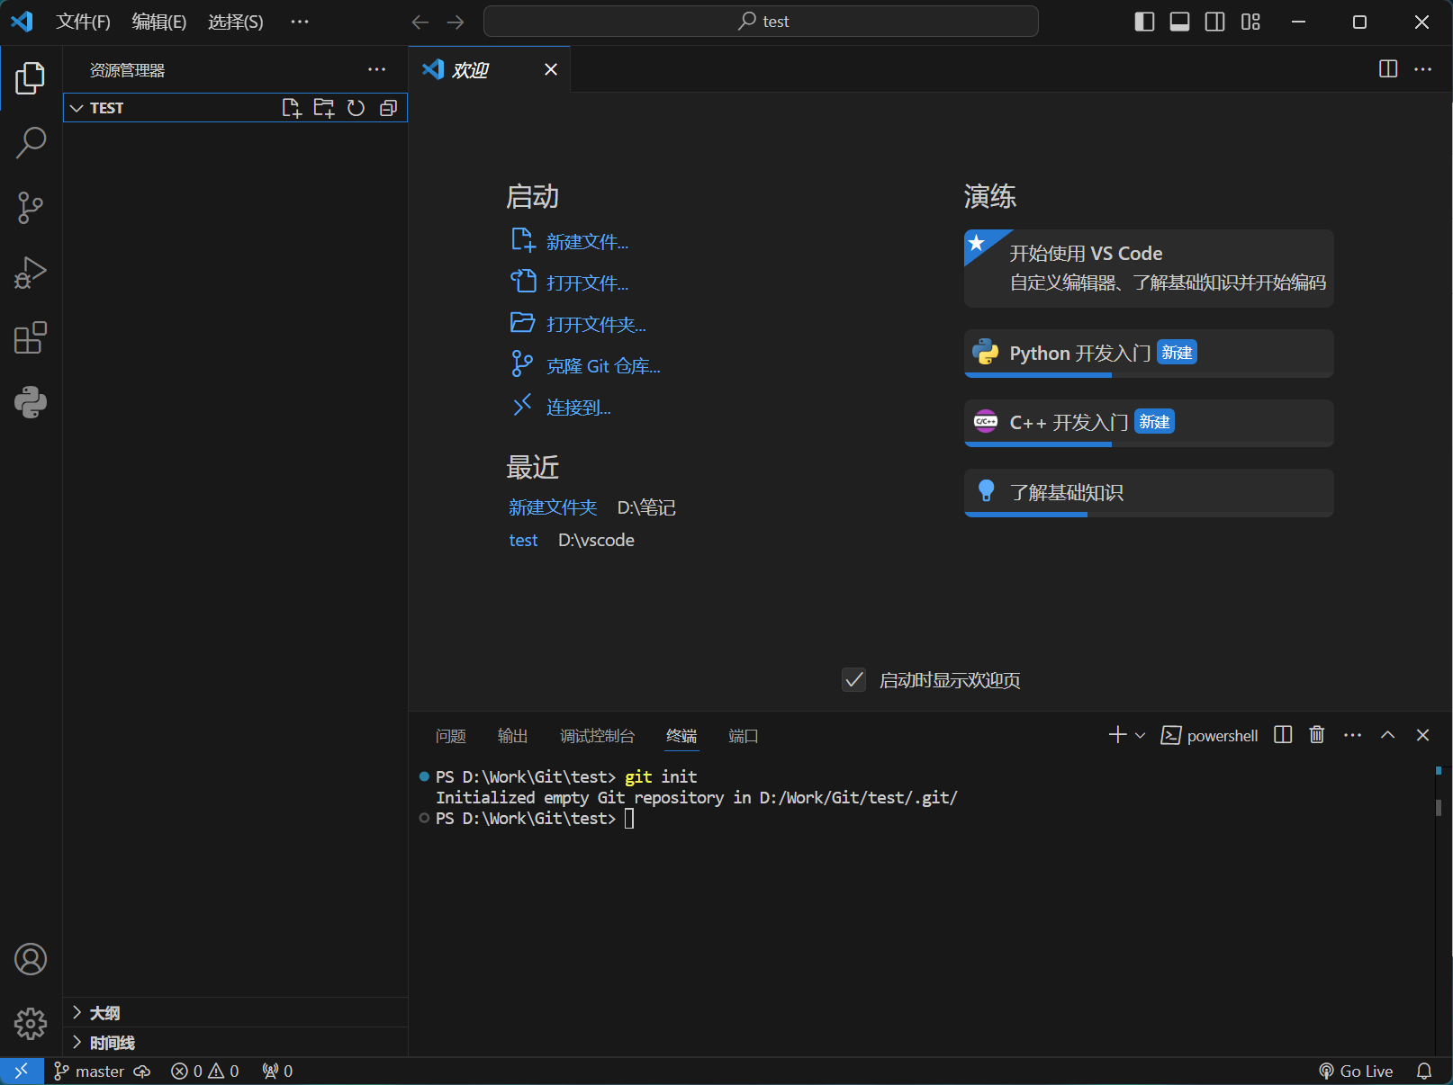This screenshot has width=1453, height=1085.
Task: Open editor more actions ellipsis
Action: (1422, 69)
